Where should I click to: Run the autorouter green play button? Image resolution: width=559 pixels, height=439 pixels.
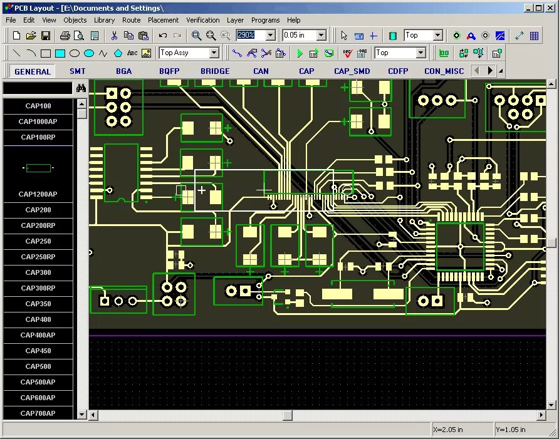[x=300, y=53]
